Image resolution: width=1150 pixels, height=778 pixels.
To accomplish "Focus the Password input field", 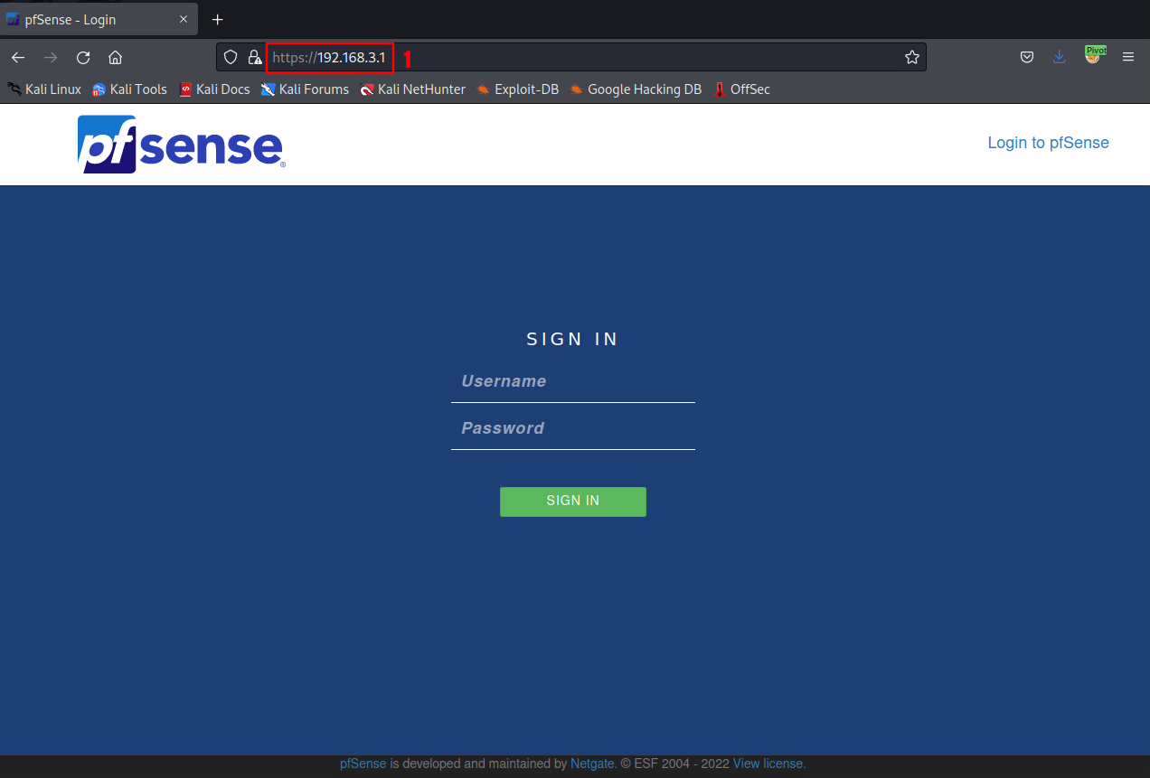I will (x=573, y=428).
